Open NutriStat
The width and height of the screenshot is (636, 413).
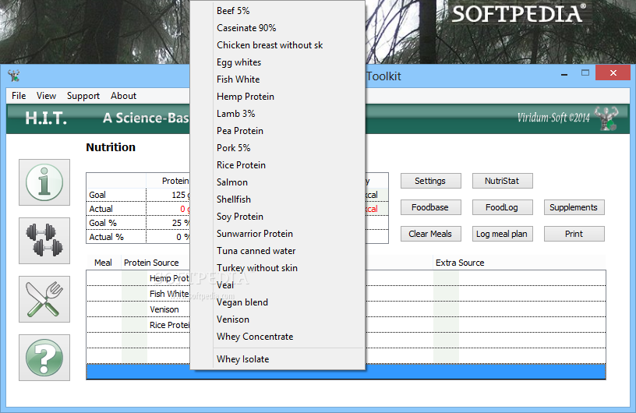click(502, 181)
